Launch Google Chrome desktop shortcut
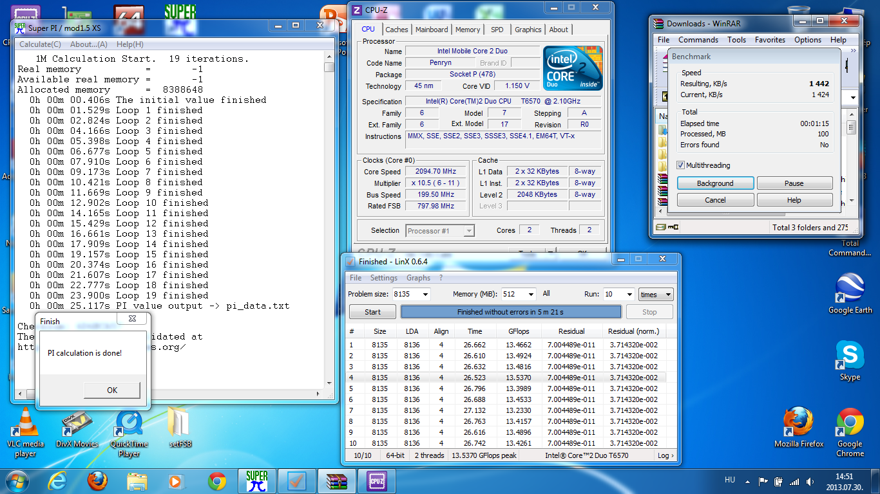Viewport: 880px width, 494px height. (850, 432)
